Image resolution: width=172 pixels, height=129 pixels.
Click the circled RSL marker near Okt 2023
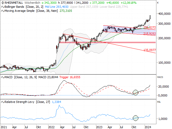point(135,118)
